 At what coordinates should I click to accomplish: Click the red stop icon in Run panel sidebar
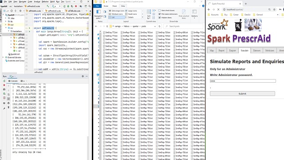coord(4,85)
